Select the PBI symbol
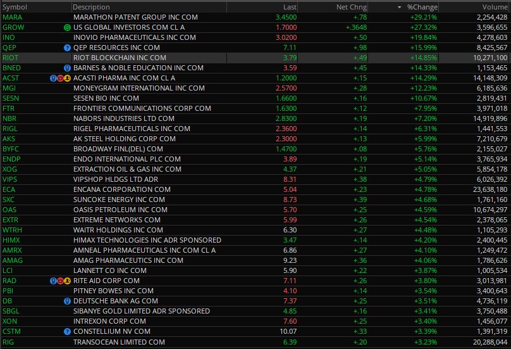Image resolution: width=511 pixels, height=349 pixels. point(8,291)
